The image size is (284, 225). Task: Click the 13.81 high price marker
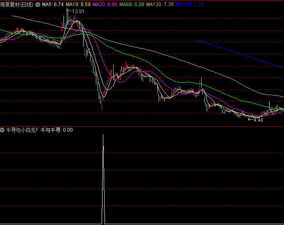[x=78, y=12]
